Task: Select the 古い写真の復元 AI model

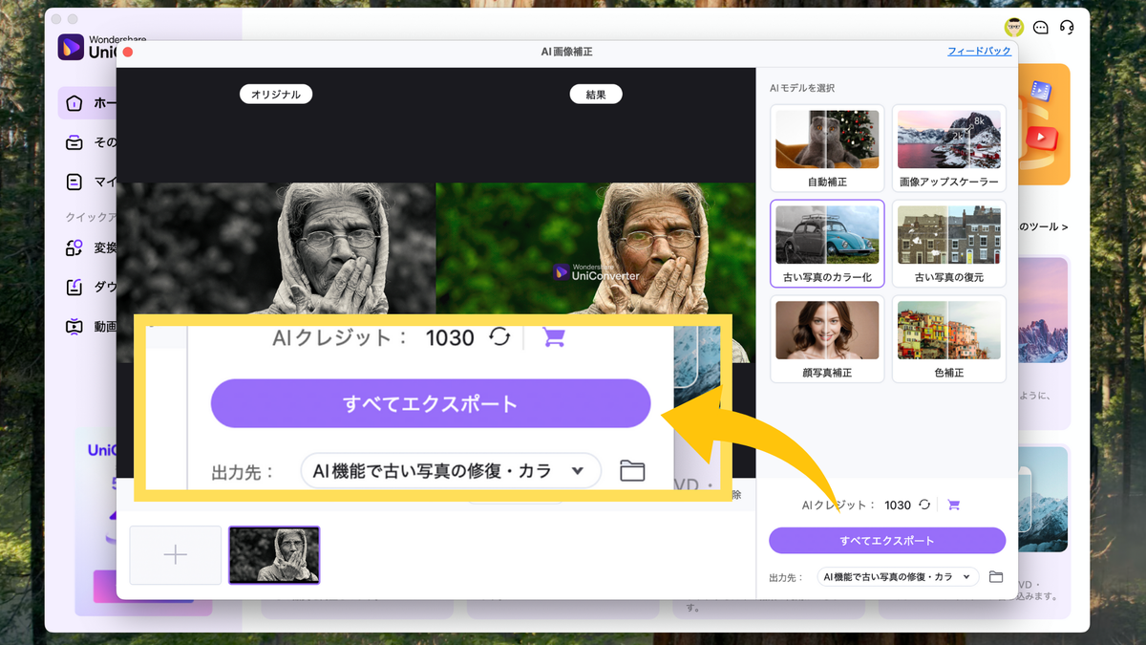Action: pyautogui.click(x=949, y=244)
